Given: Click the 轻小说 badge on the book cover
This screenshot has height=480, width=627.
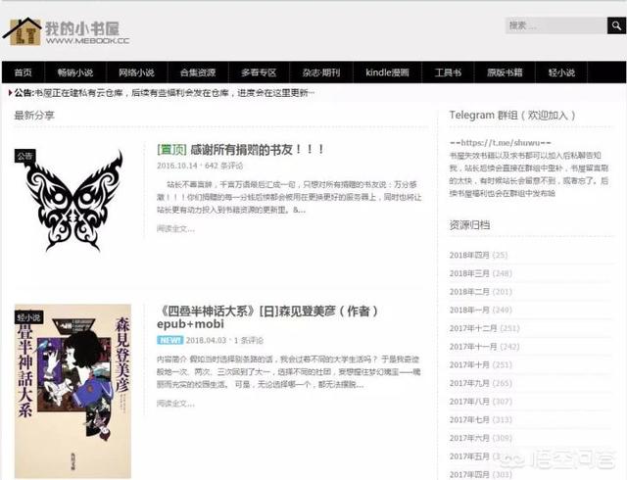Looking at the screenshot, I should click(29, 317).
